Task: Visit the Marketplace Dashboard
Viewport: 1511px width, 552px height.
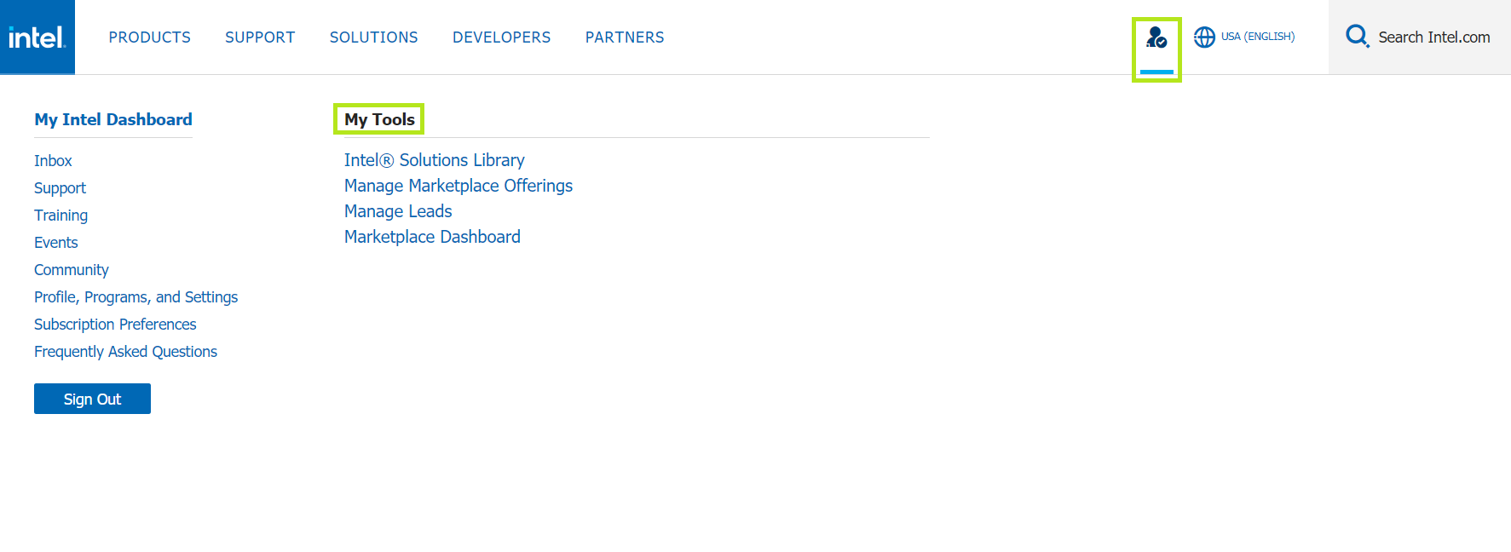Action: (x=432, y=237)
